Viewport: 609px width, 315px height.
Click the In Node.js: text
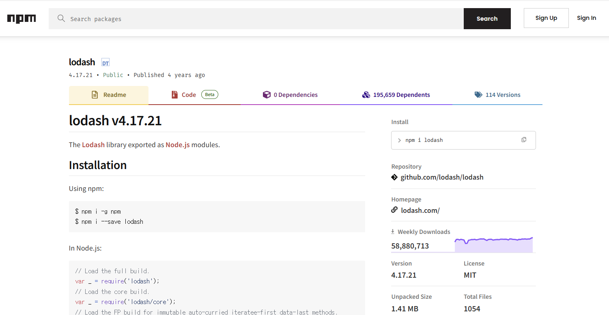[85, 248]
